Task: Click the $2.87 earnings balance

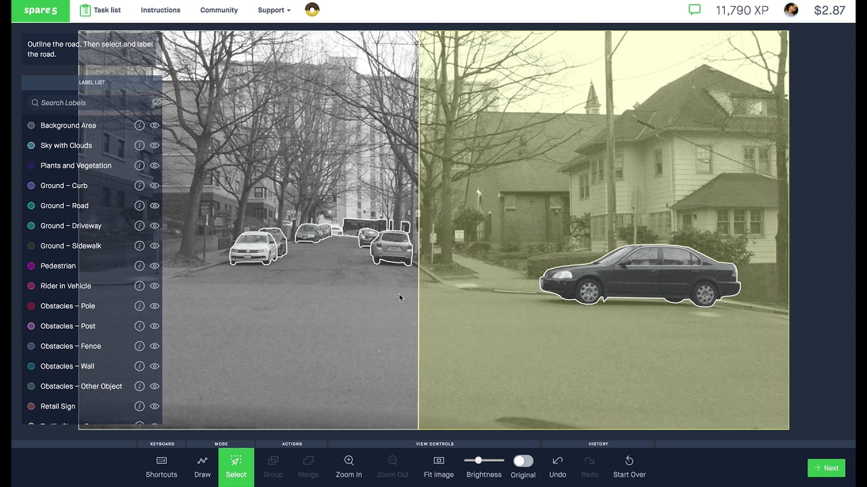Action: (829, 10)
